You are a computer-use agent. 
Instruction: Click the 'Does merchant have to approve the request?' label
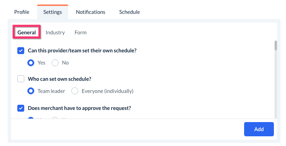79,108
